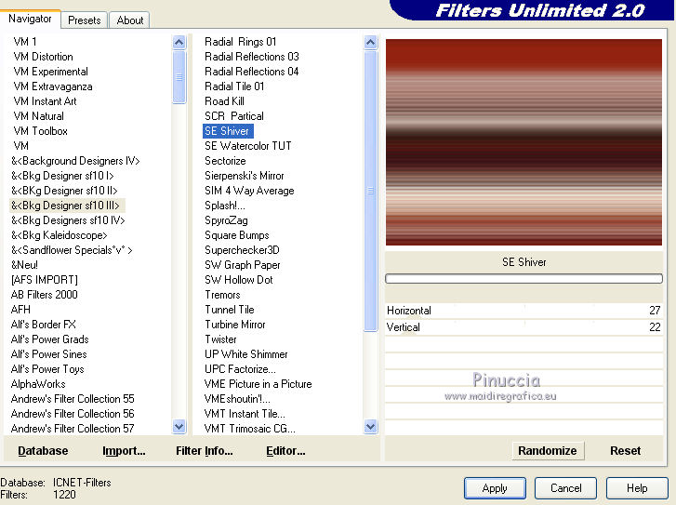Screen dimensions: 676x505
Task: Click the down arrow of the category list scrollbar
Action: 179,427
